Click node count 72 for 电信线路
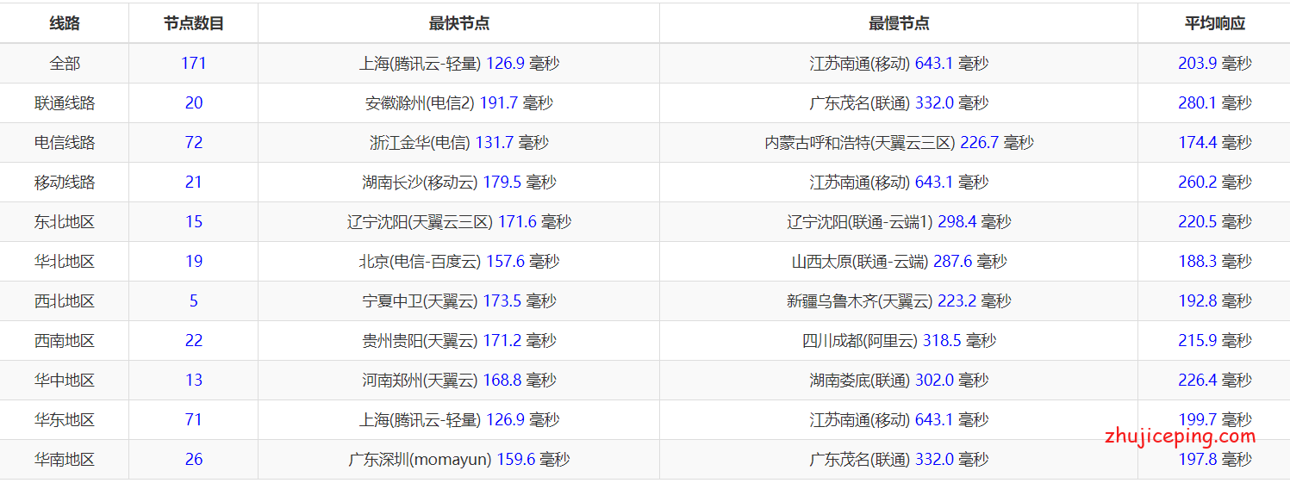Viewport: 1290px width, 483px height. pos(194,143)
